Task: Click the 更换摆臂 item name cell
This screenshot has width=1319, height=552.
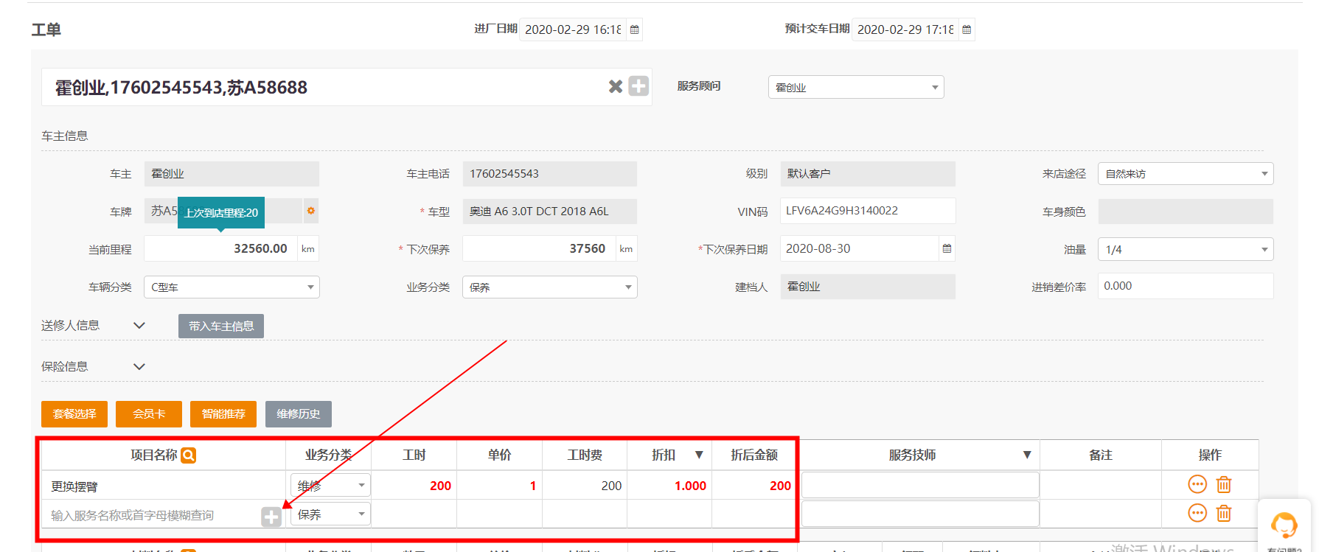Action: click(x=164, y=486)
